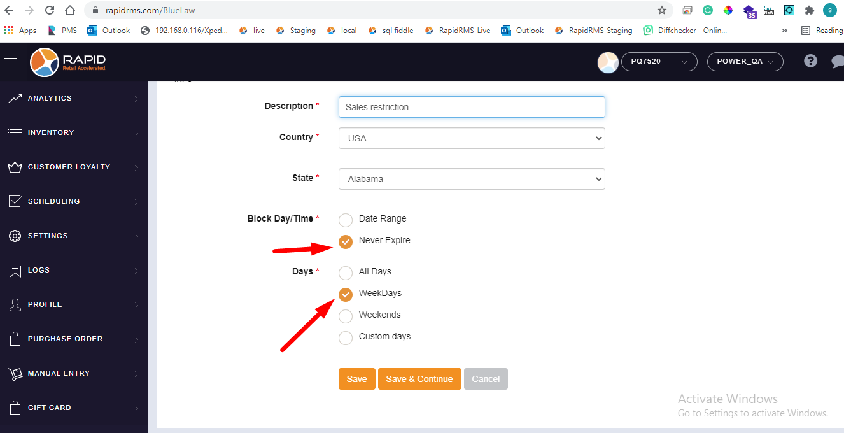Select the Date Range radio option
This screenshot has height=433, width=844.
(x=346, y=220)
